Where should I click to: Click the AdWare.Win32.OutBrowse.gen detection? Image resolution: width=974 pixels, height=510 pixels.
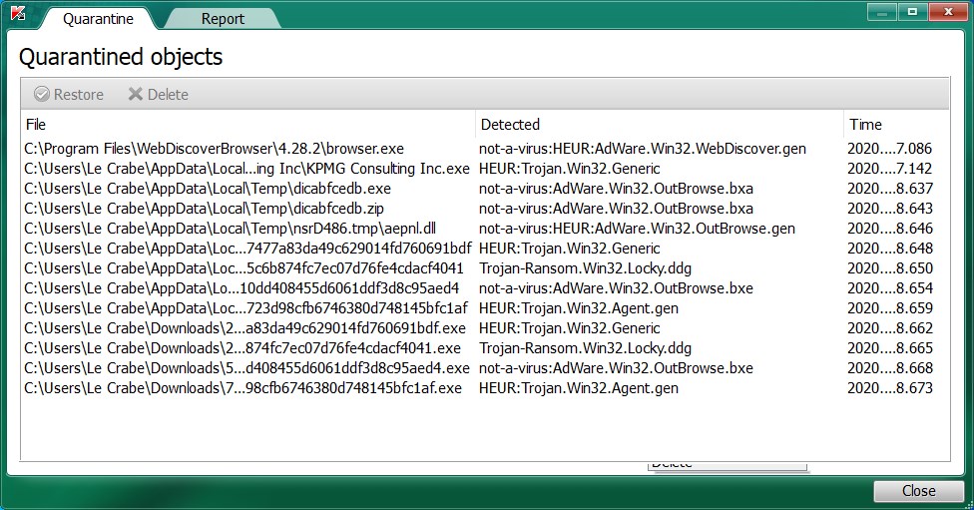[637, 228]
